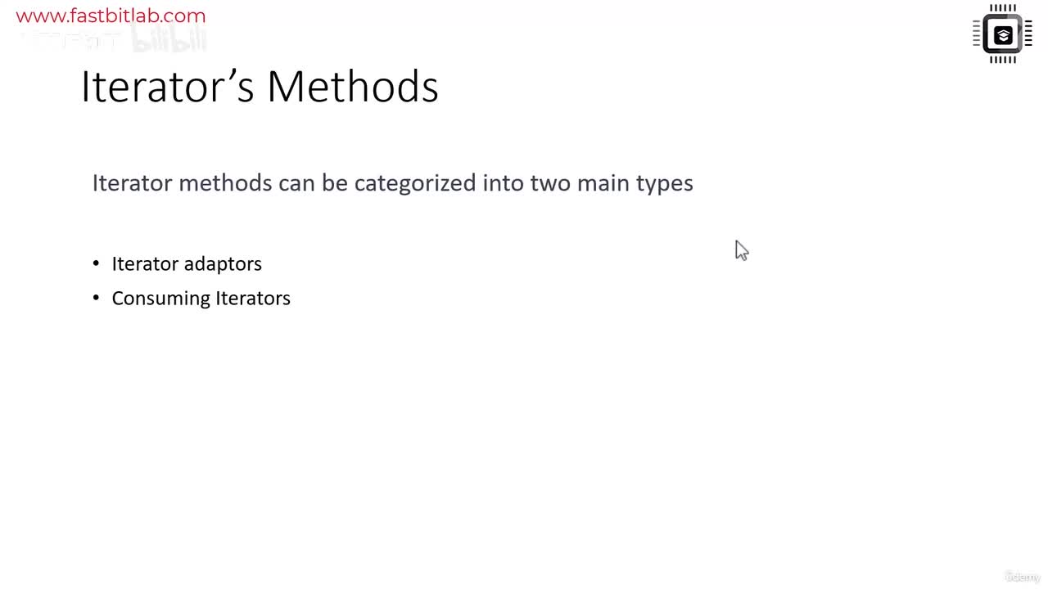
Task: Click the FastBit chip logo icon
Action: pyautogui.click(x=1003, y=34)
